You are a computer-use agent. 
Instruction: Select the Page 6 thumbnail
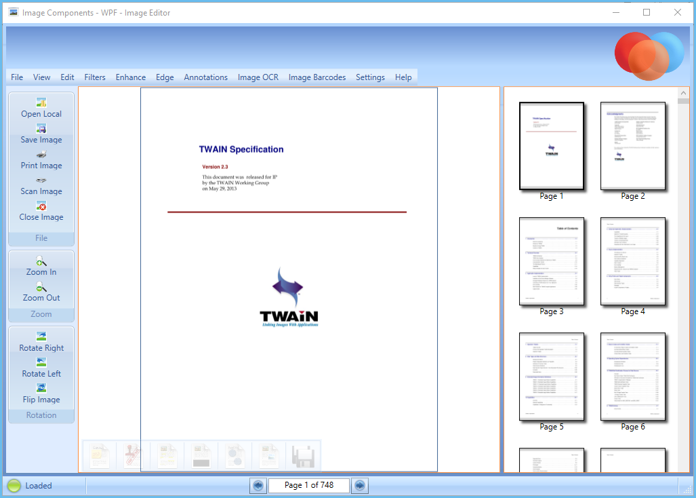coord(632,377)
